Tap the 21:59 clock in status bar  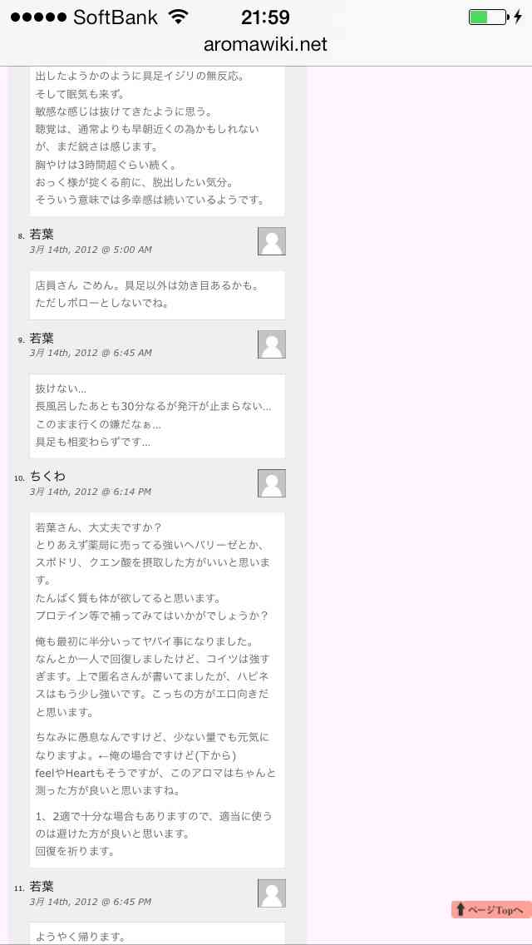265,17
